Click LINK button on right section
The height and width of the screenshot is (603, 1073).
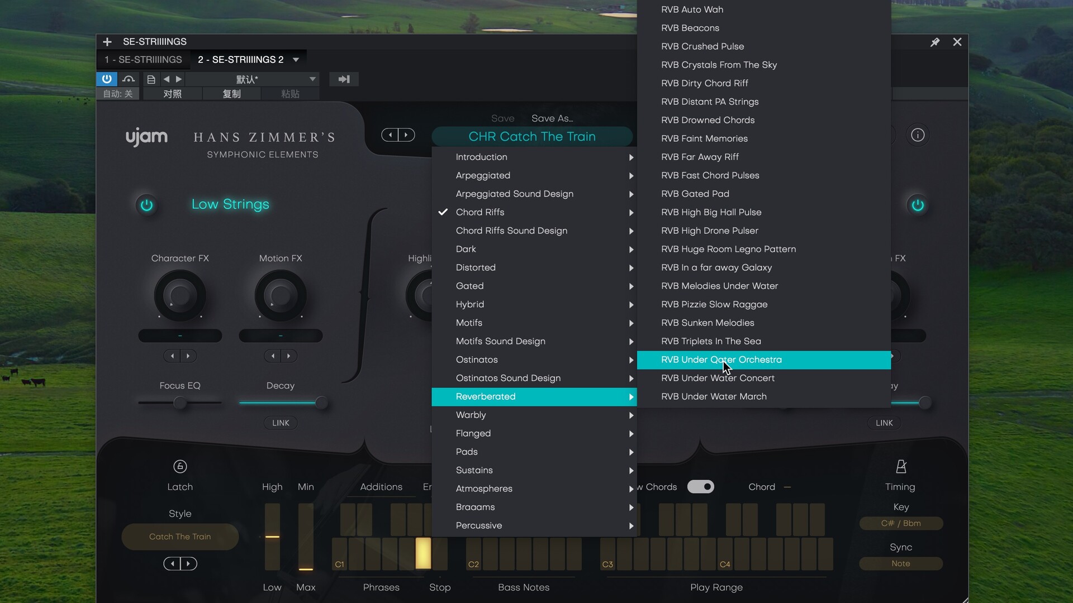click(x=884, y=423)
